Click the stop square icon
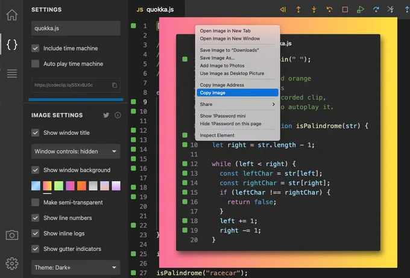 pyautogui.click(x=345, y=10)
